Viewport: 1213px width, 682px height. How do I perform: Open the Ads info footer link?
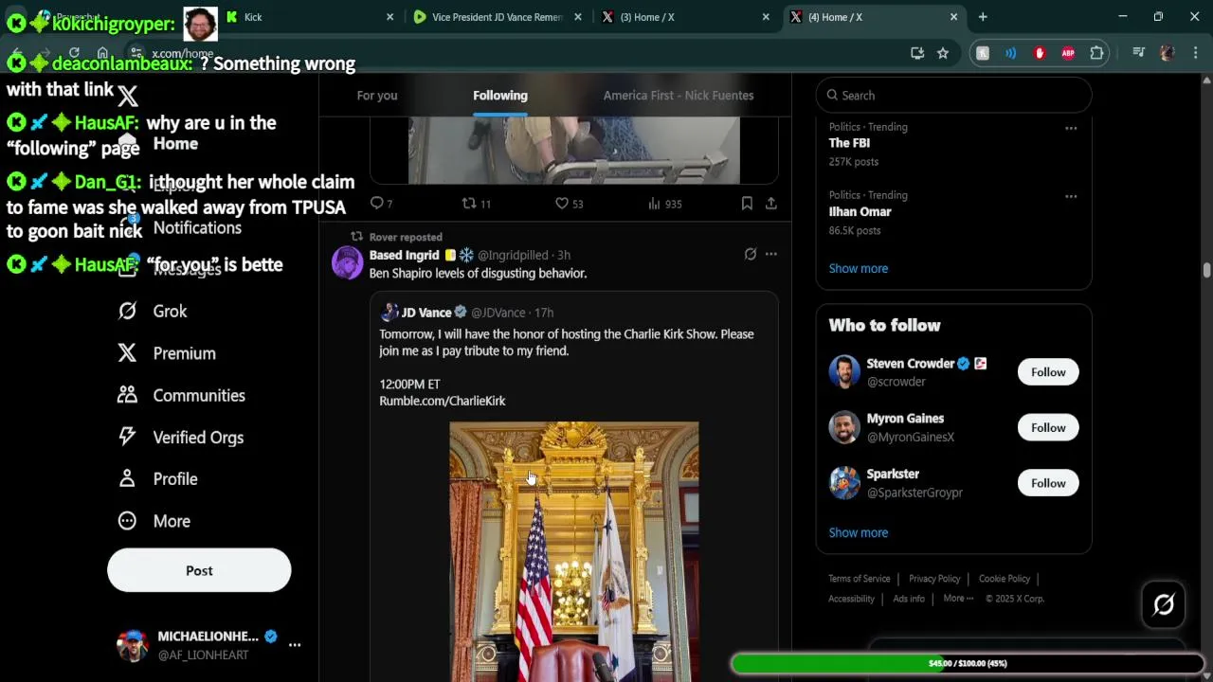909,599
